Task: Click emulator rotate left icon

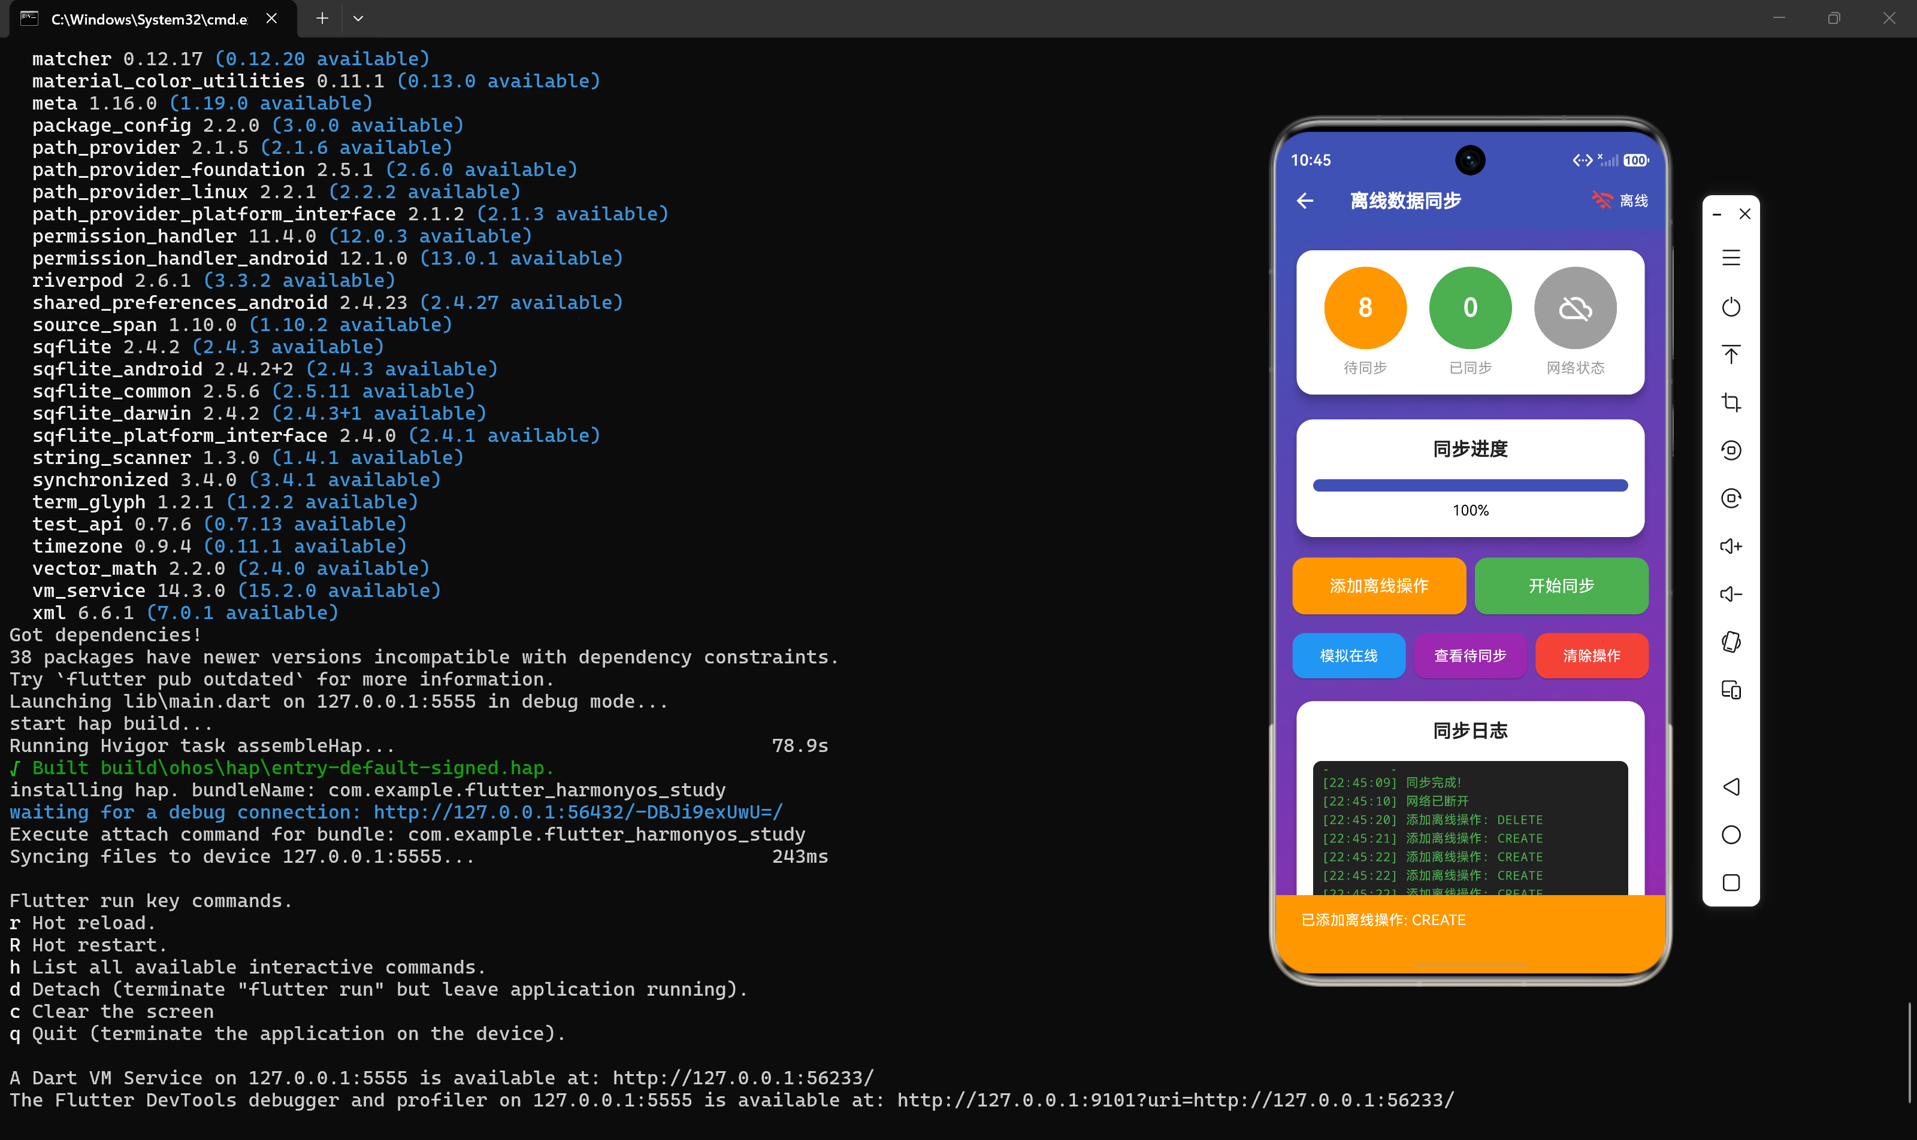Action: click(x=1731, y=450)
